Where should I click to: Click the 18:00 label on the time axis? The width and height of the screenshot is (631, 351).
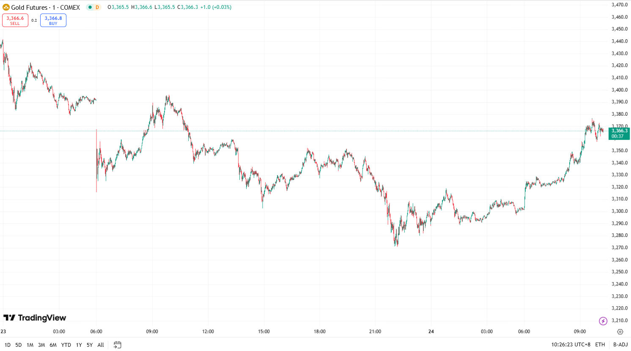tap(320, 332)
